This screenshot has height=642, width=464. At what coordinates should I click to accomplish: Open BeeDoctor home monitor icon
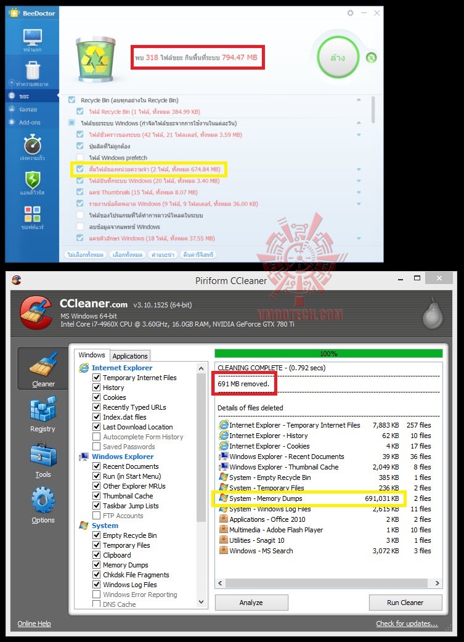coord(33,37)
